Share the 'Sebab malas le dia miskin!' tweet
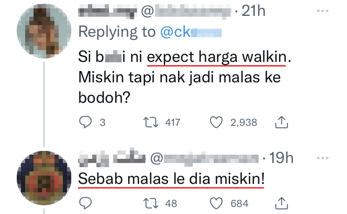This screenshot has height=214, width=347. [280, 204]
